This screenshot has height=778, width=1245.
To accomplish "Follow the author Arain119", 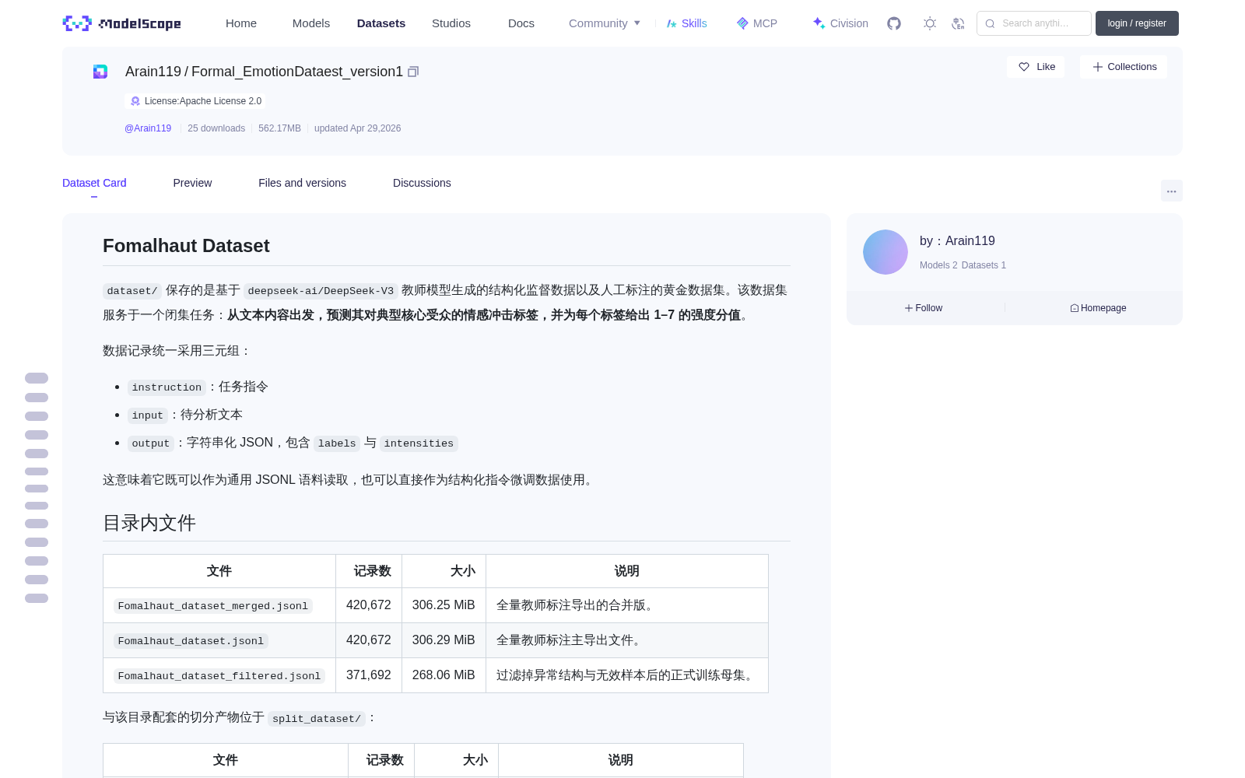I will (x=924, y=308).
